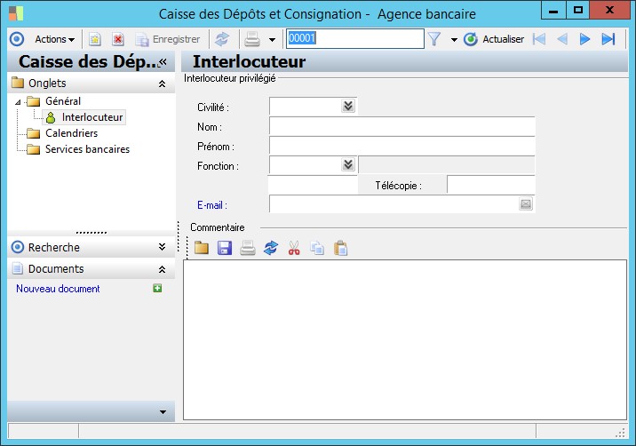Click the Documents section page icon
Image resolution: width=636 pixels, height=446 pixels.
coord(18,268)
